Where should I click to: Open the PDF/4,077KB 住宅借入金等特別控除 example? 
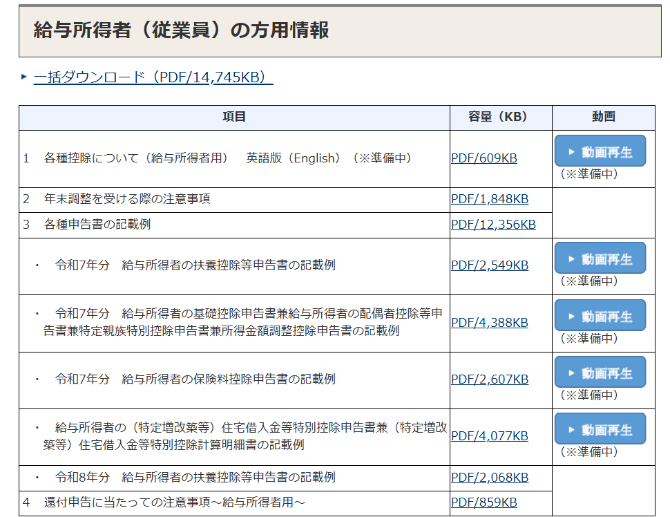(489, 436)
